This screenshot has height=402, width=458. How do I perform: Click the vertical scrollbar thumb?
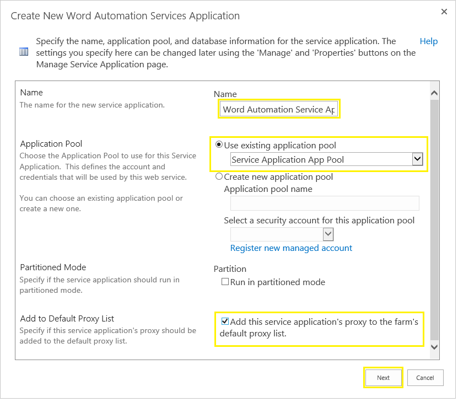(x=434, y=220)
